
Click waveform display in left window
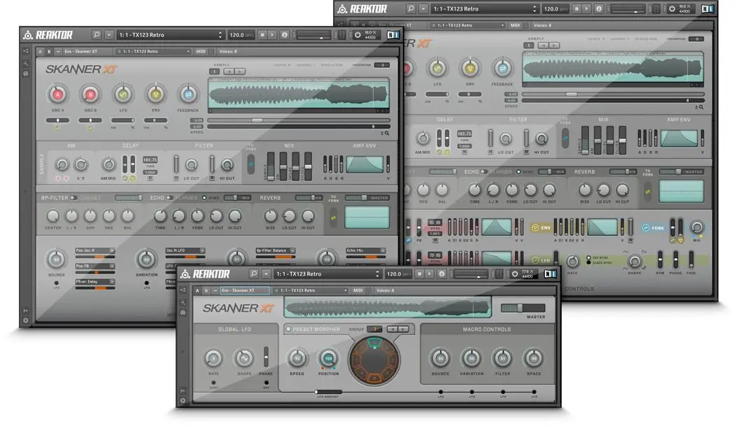click(299, 94)
